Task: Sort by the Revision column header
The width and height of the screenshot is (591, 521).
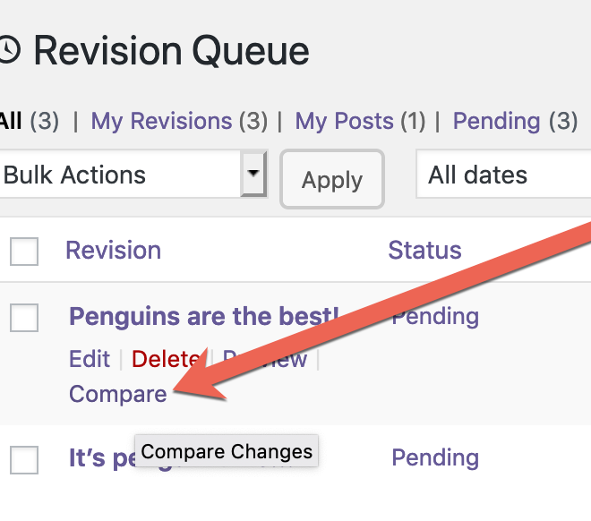Action: 113,250
